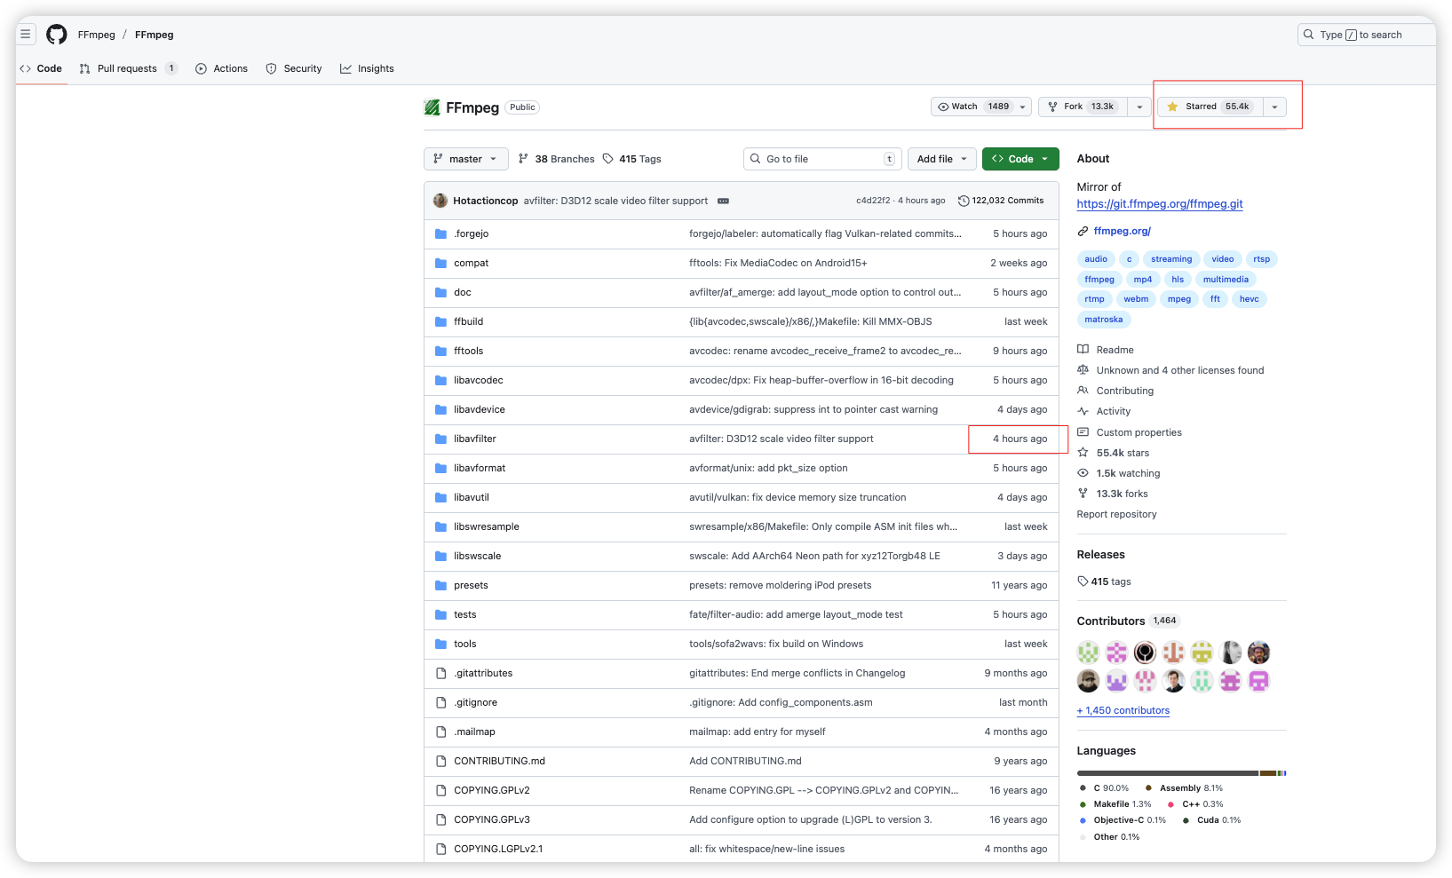Click the file icon beside COPYING.LGPLv2.1
1452x878 pixels.
440,849
